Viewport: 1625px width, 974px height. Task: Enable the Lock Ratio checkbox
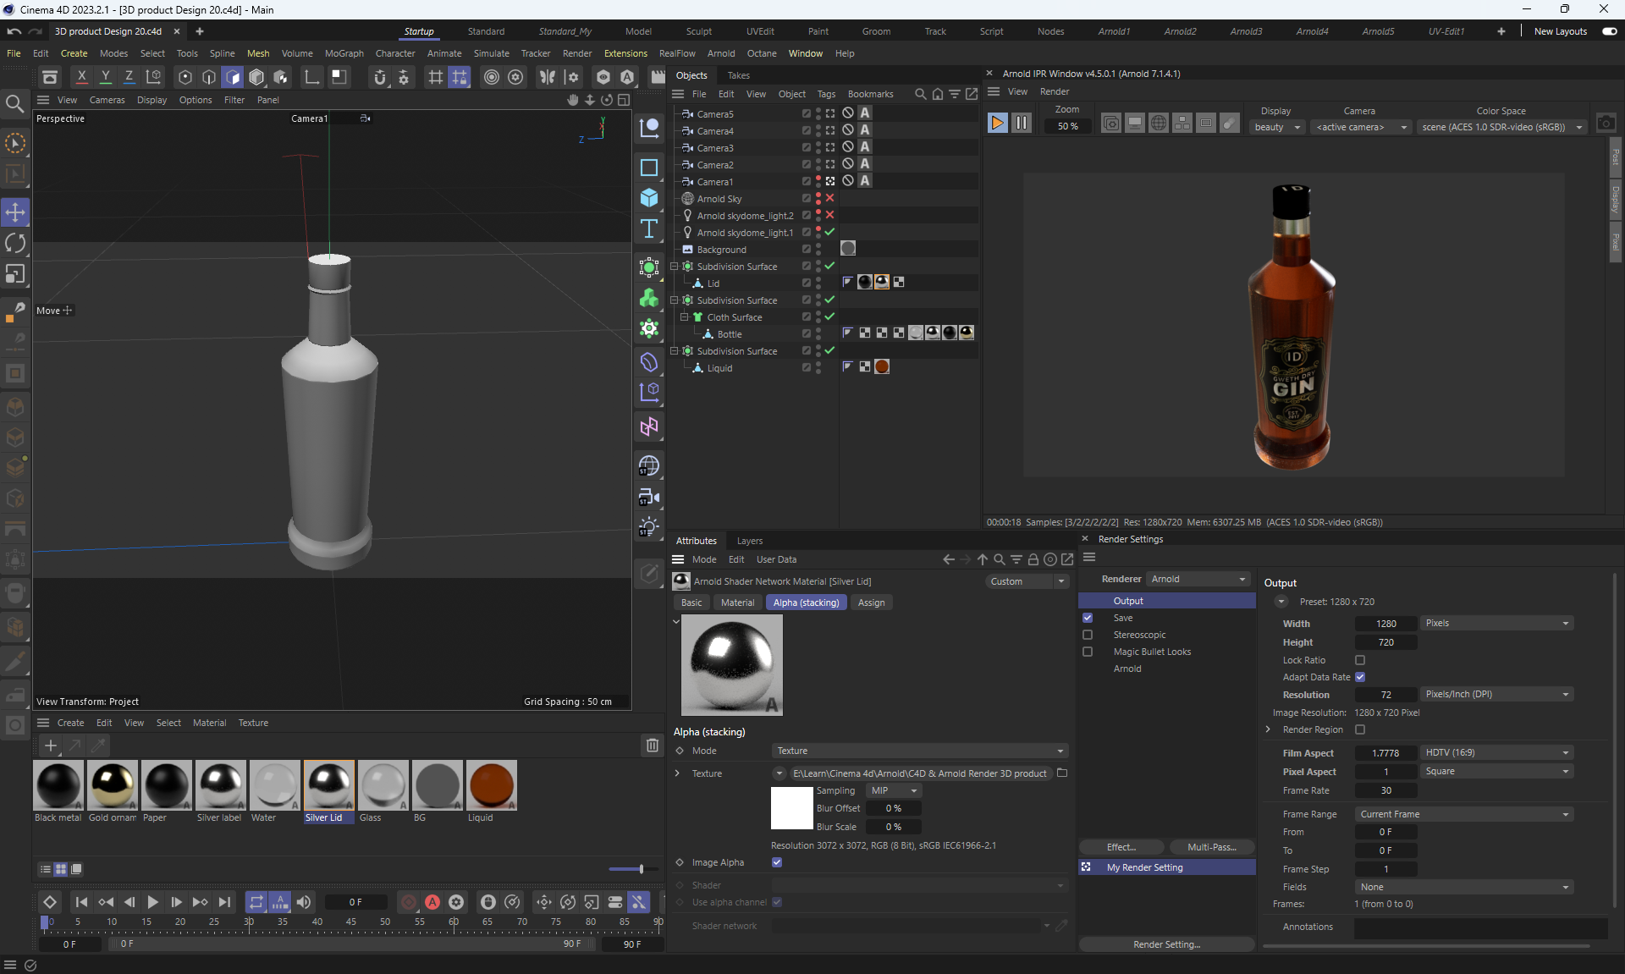pos(1360,660)
